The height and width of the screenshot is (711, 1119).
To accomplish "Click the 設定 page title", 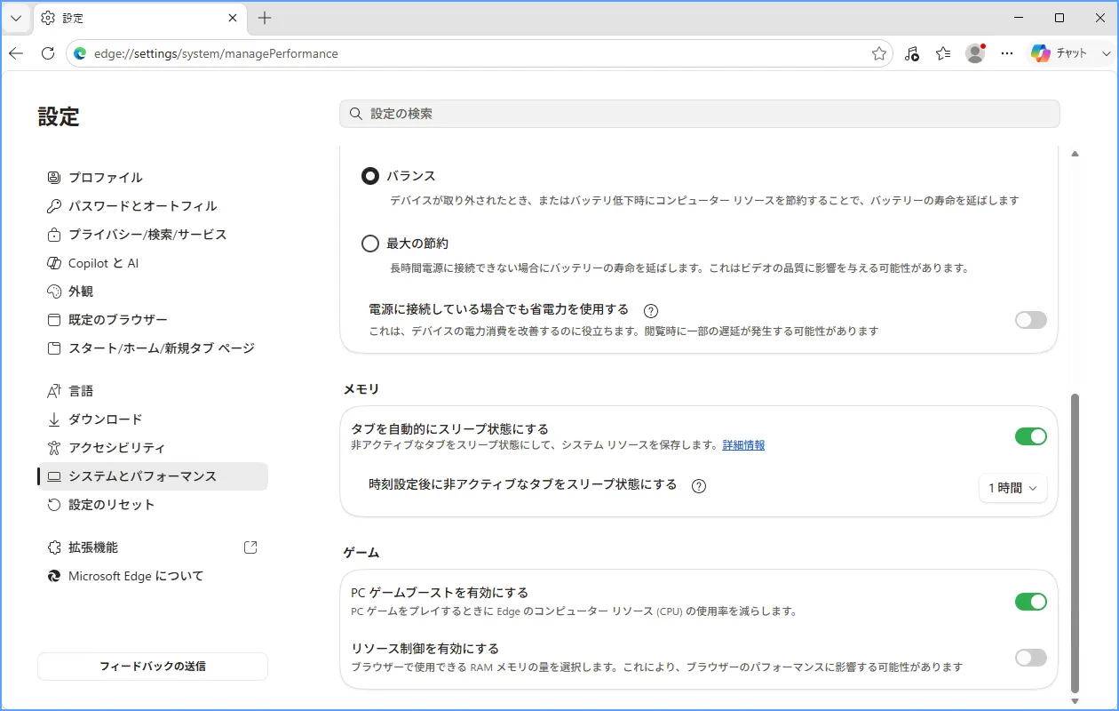I will coord(59,116).
